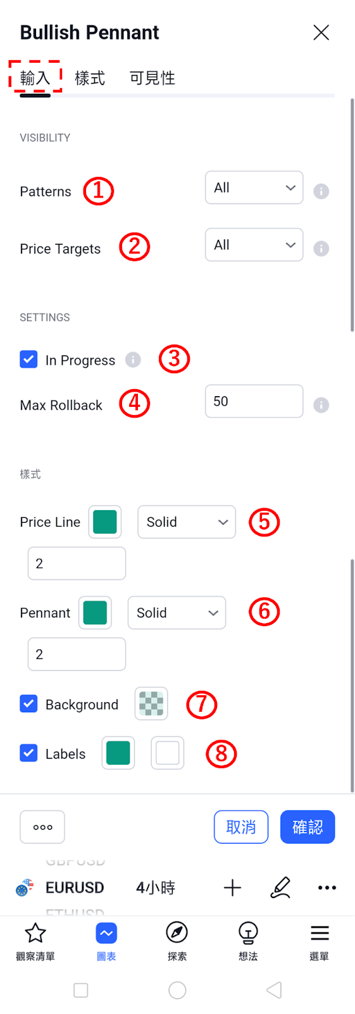The width and height of the screenshot is (355, 1014).
Task: Open the 觀察清單 watchlist star icon
Action: tap(35, 933)
